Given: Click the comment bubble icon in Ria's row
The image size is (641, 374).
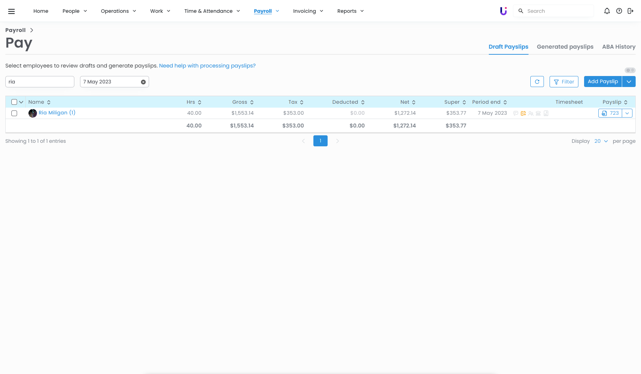Looking at the screenshot, I should click(x=516, y=113).
